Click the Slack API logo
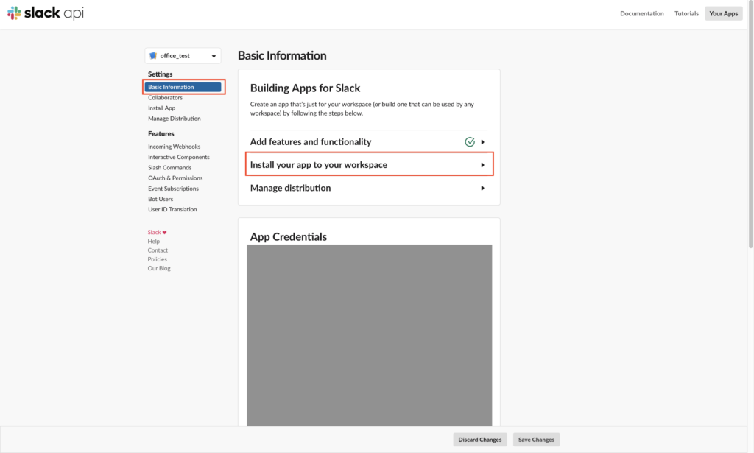Image resolution: width=754 pixels, height=453 pixels. pos(46,13)
